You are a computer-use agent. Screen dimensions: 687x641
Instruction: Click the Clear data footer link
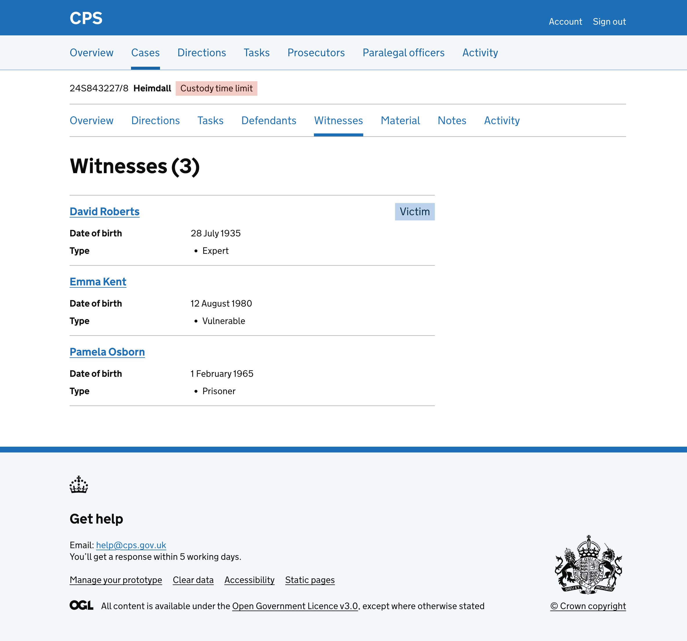tap(193, 580)
